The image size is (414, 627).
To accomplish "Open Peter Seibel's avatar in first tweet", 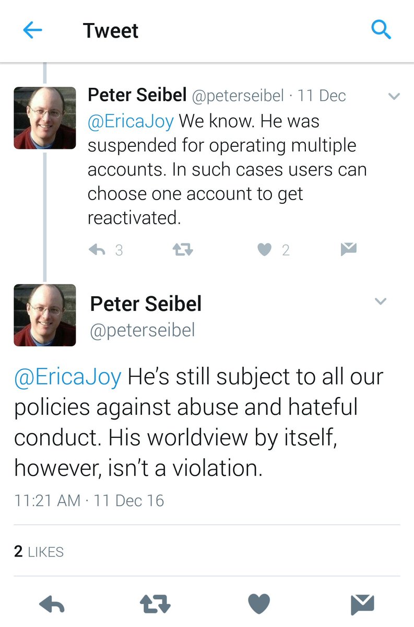I will coord(45,118).
